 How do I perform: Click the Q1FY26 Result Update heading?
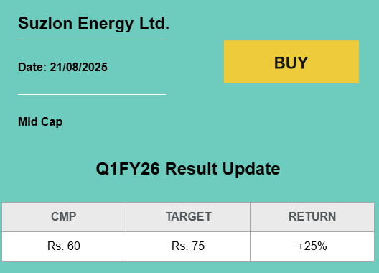coord(188,168)
